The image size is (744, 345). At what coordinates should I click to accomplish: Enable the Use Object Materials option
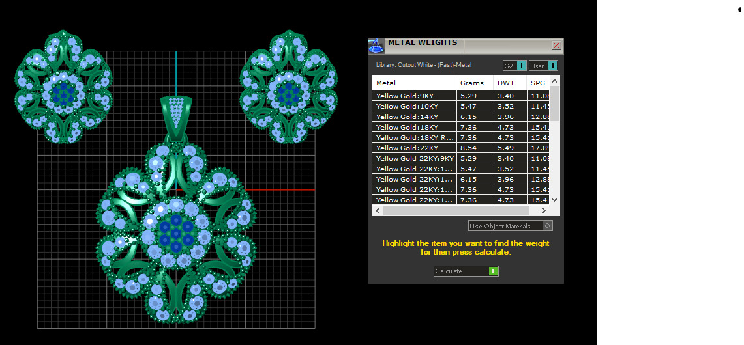[510, 226]
